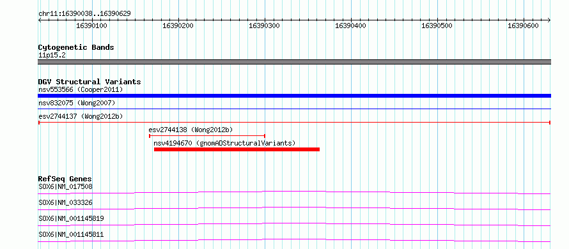This screenshot has width=569, height=249.
Task: Open the SOX6|NM_017508 transcript label
Action: pos(65,187)
